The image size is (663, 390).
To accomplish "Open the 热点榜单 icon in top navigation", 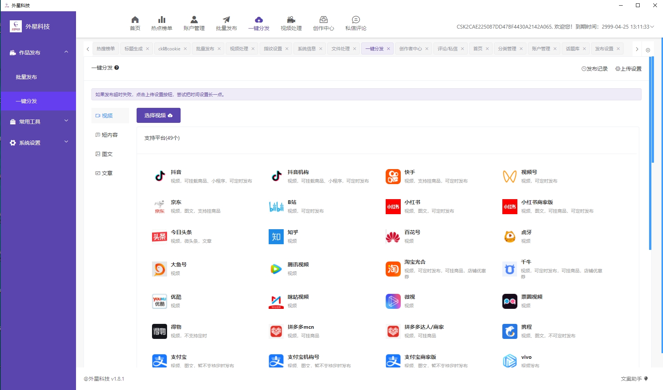I will pos(161,23).
